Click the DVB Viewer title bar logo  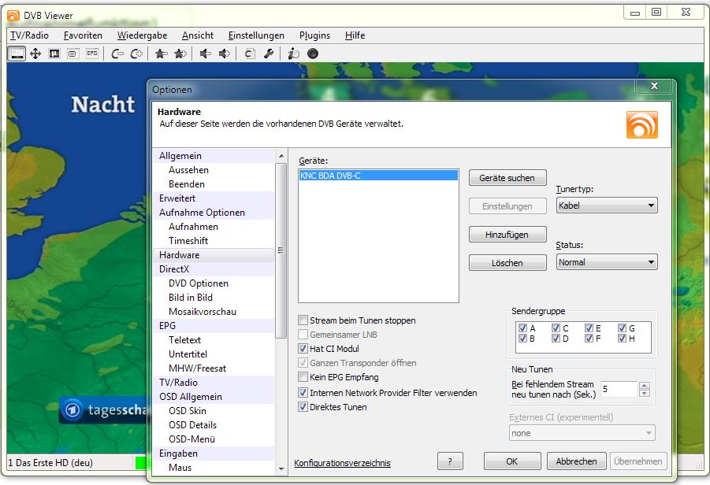tap(13, 16)
